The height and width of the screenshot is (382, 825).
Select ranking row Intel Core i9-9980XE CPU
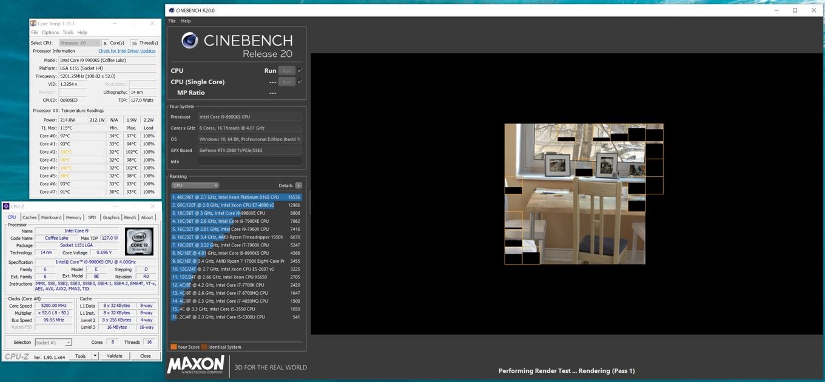coord(237,213)
